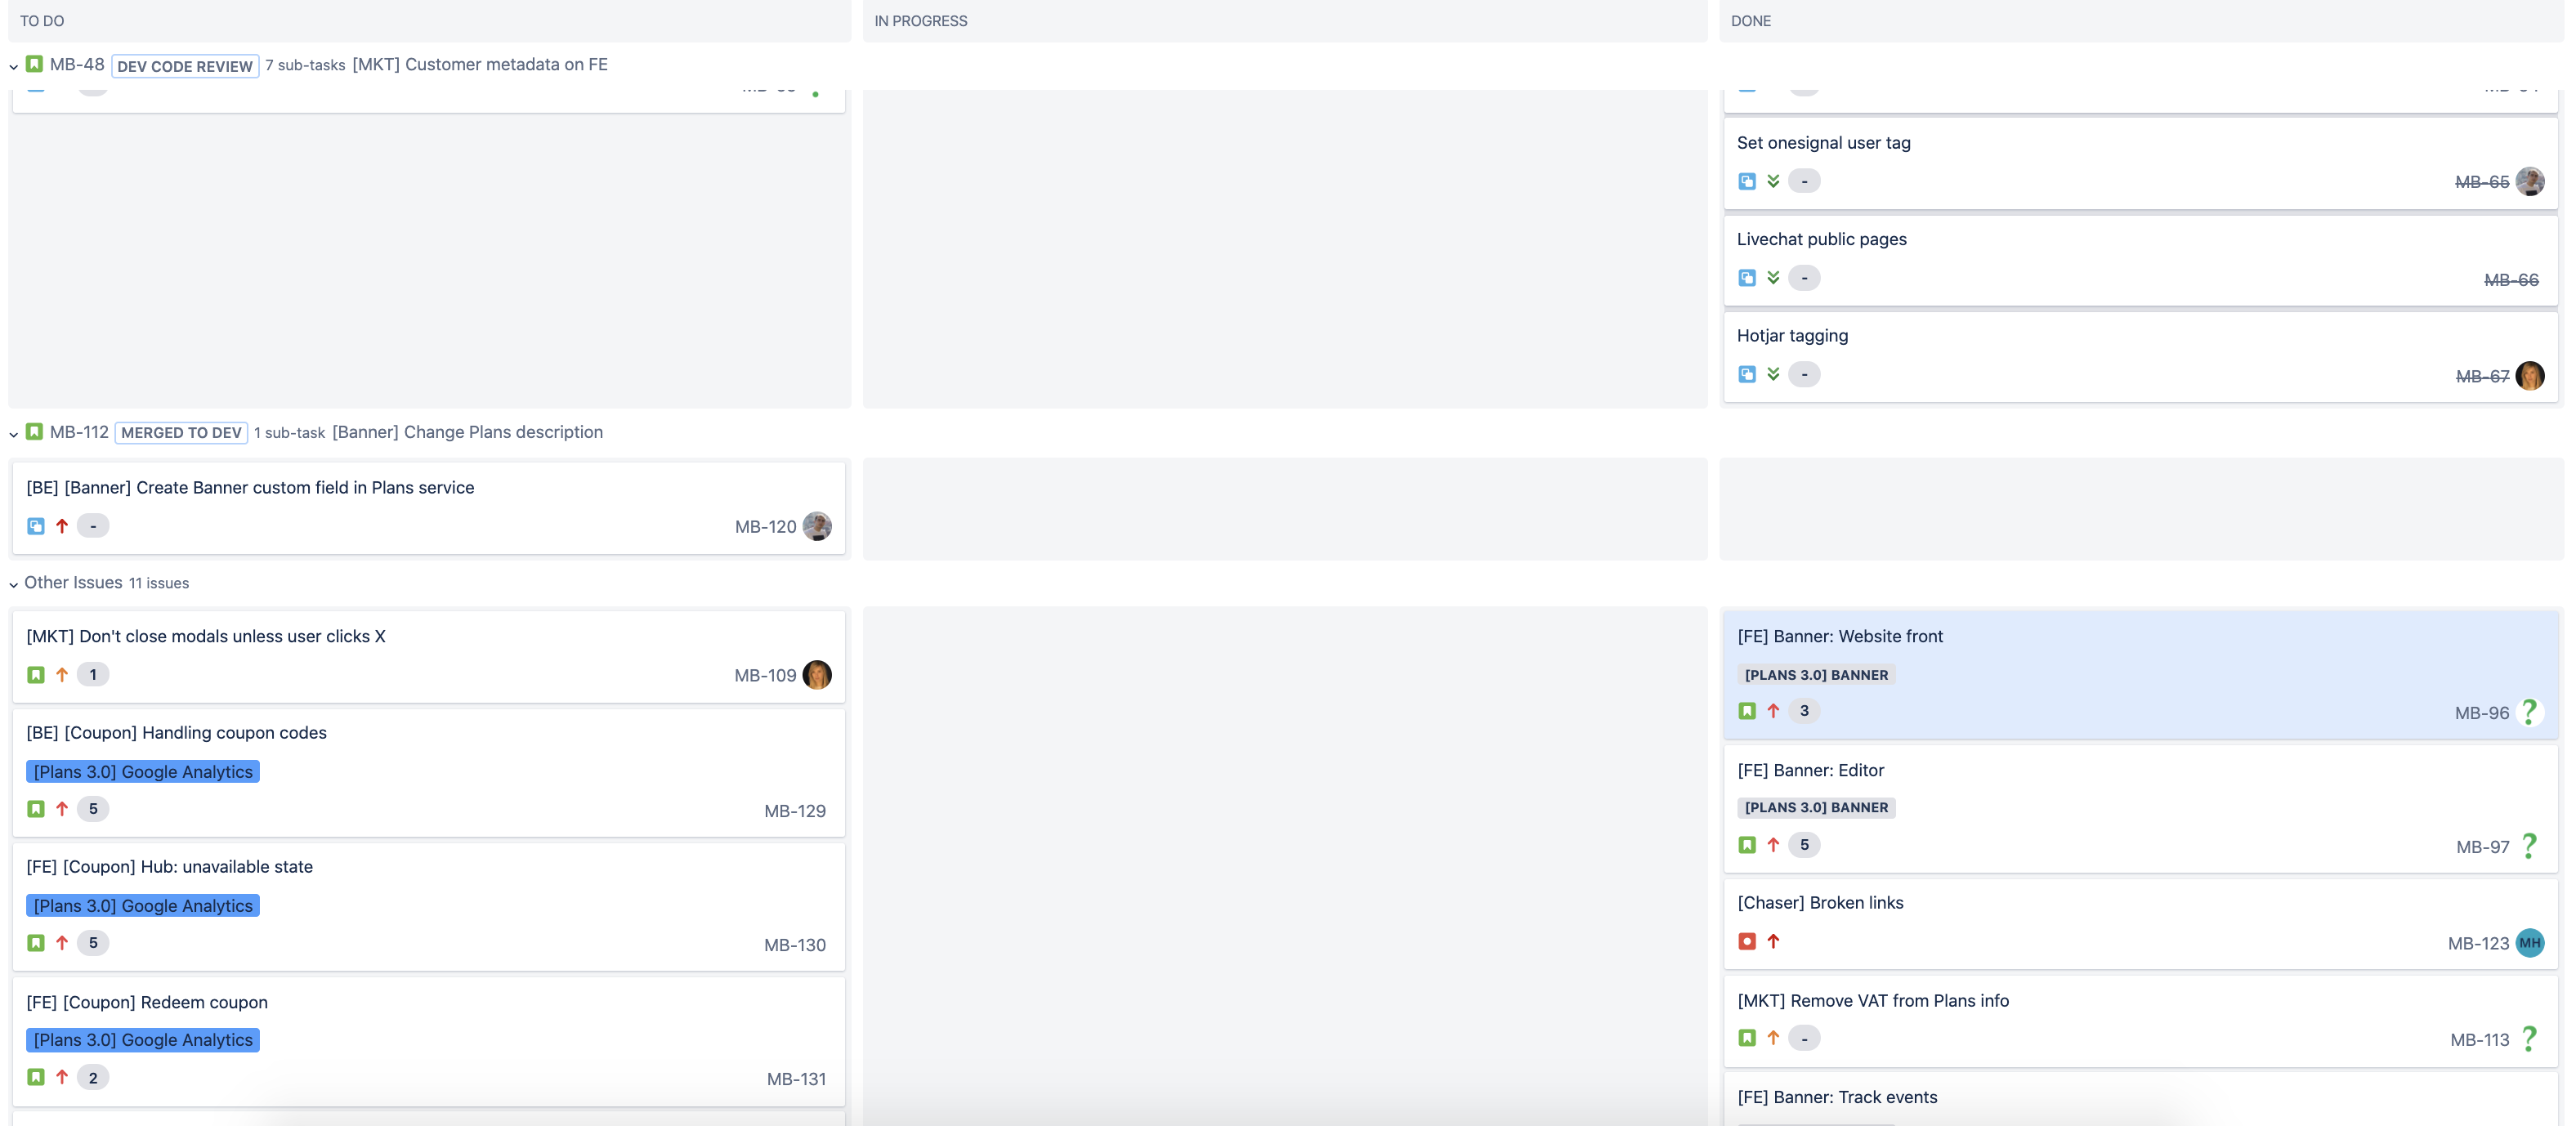The width and height of the screenshot is (2576, 1126).
Task: Select the DONE column header
Action: pos(2141,21)
